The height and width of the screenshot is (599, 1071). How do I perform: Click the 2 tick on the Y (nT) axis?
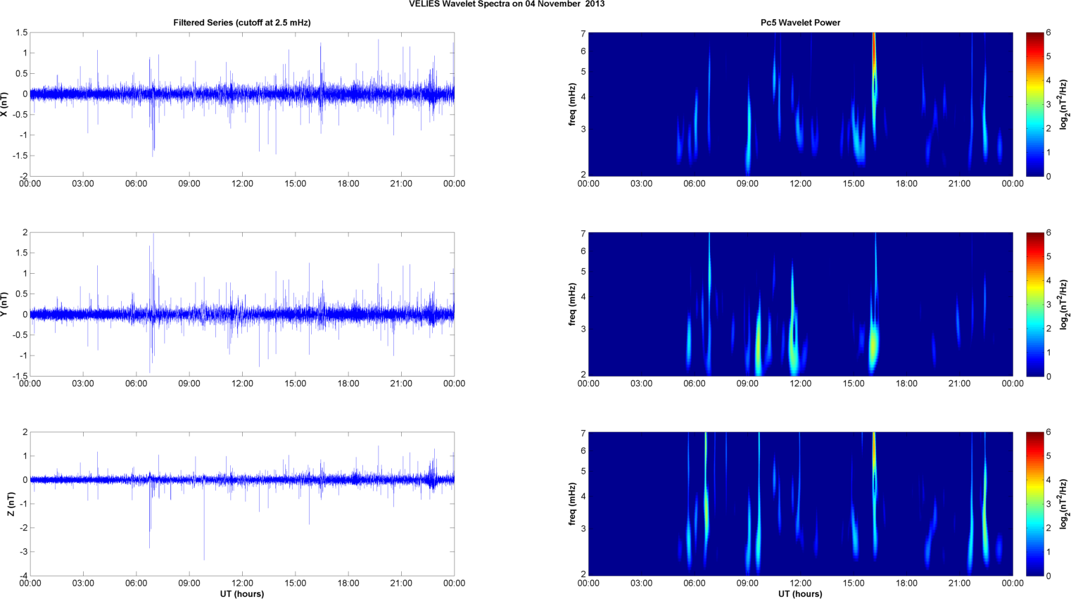(25, 232)
